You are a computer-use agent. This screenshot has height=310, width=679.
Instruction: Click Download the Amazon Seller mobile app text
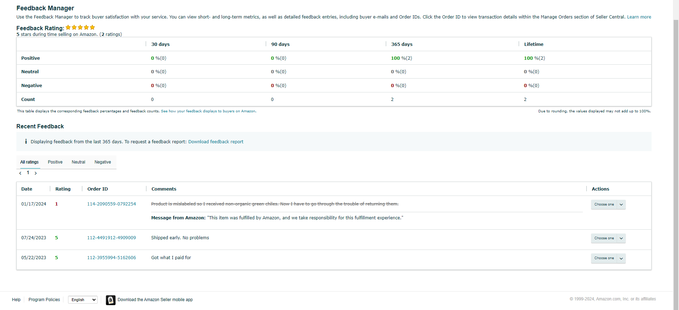[155, 300]
